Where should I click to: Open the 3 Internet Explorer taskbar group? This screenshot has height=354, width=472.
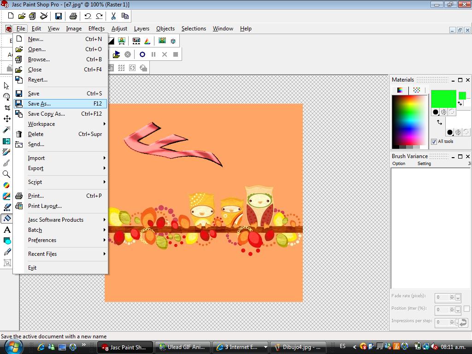240,347
